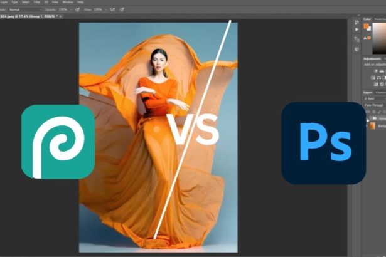Select the jpeg document tab
This screenshot has width=386, height=257.
(29, 16)
